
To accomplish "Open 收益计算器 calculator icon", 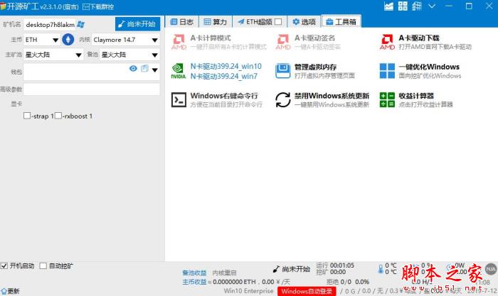I will point(387,100).
